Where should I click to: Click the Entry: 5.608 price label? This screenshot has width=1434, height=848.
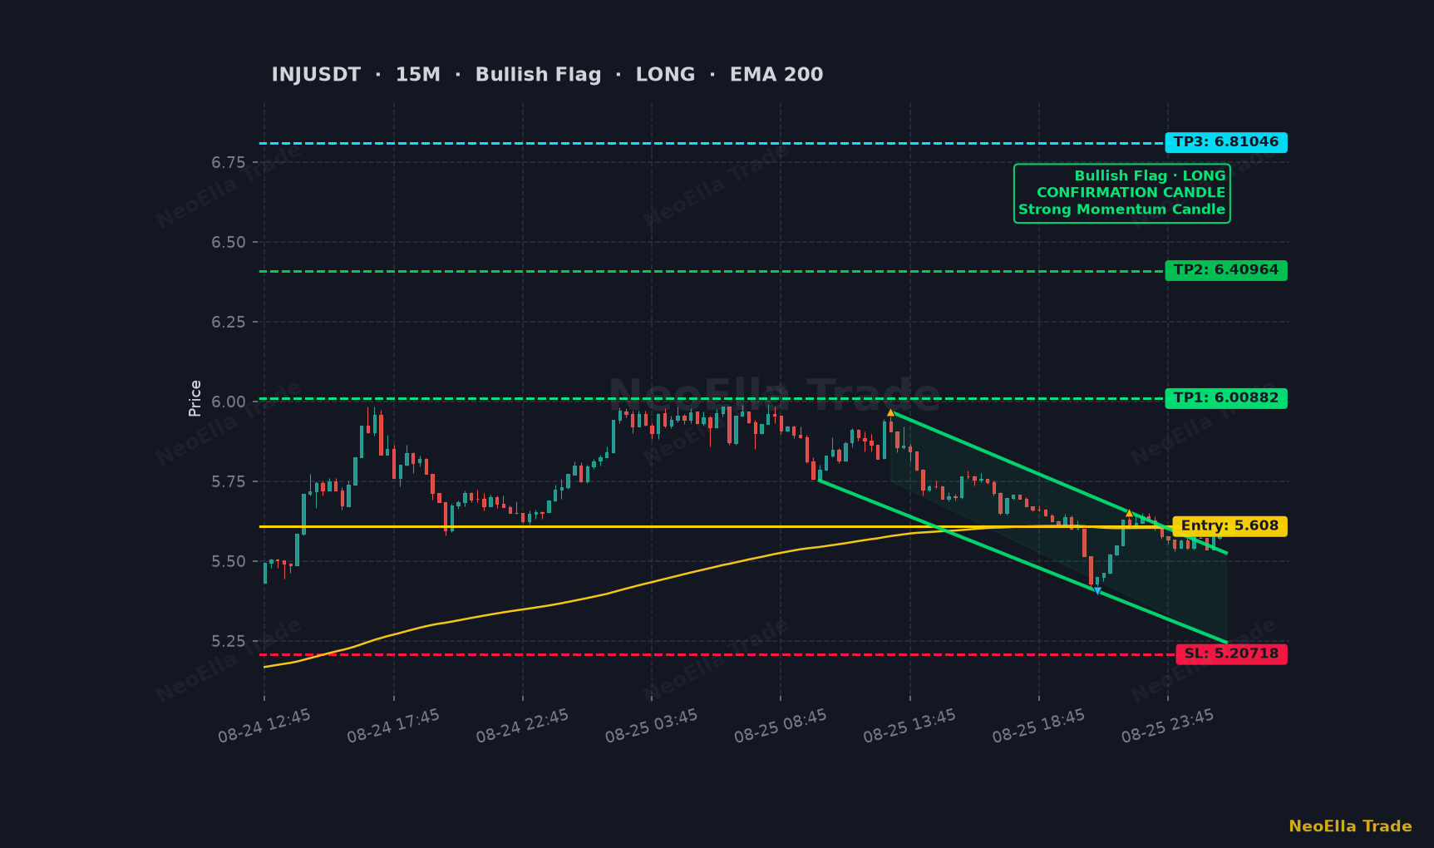point(1229,526)
